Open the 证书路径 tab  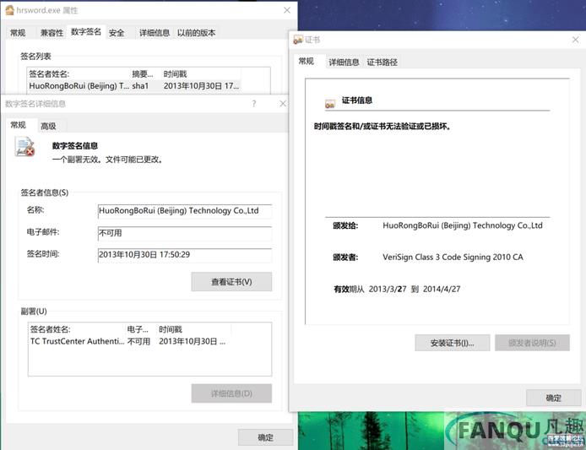tap(382, 62)
